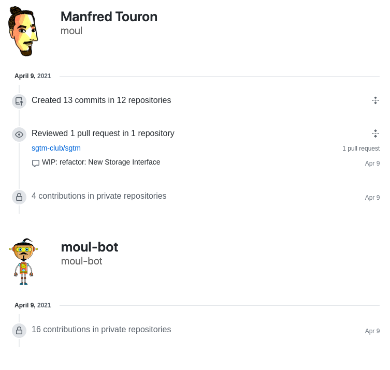Click 16 contributions in private repositories text
This screenshot has height=370, width=390.
pos(101,329)
